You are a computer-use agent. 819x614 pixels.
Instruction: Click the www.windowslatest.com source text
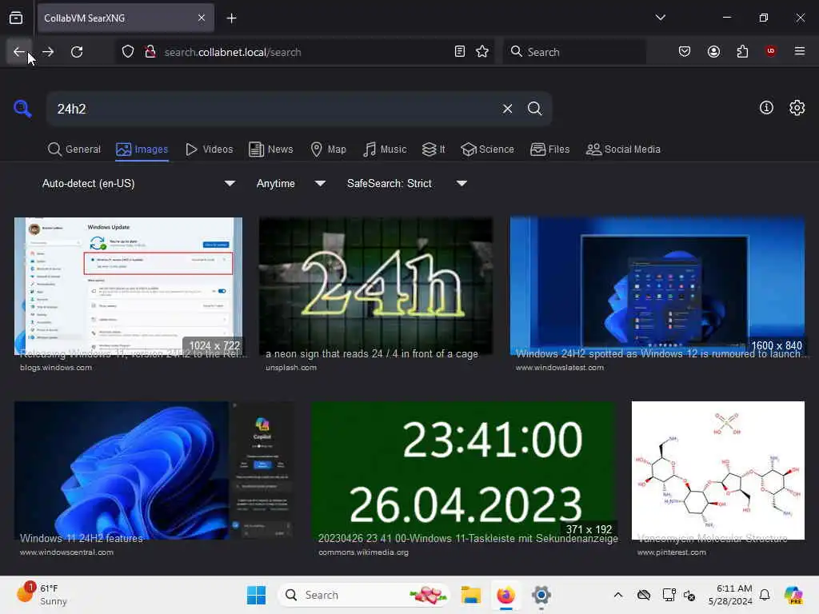click(x=559, y=368)
